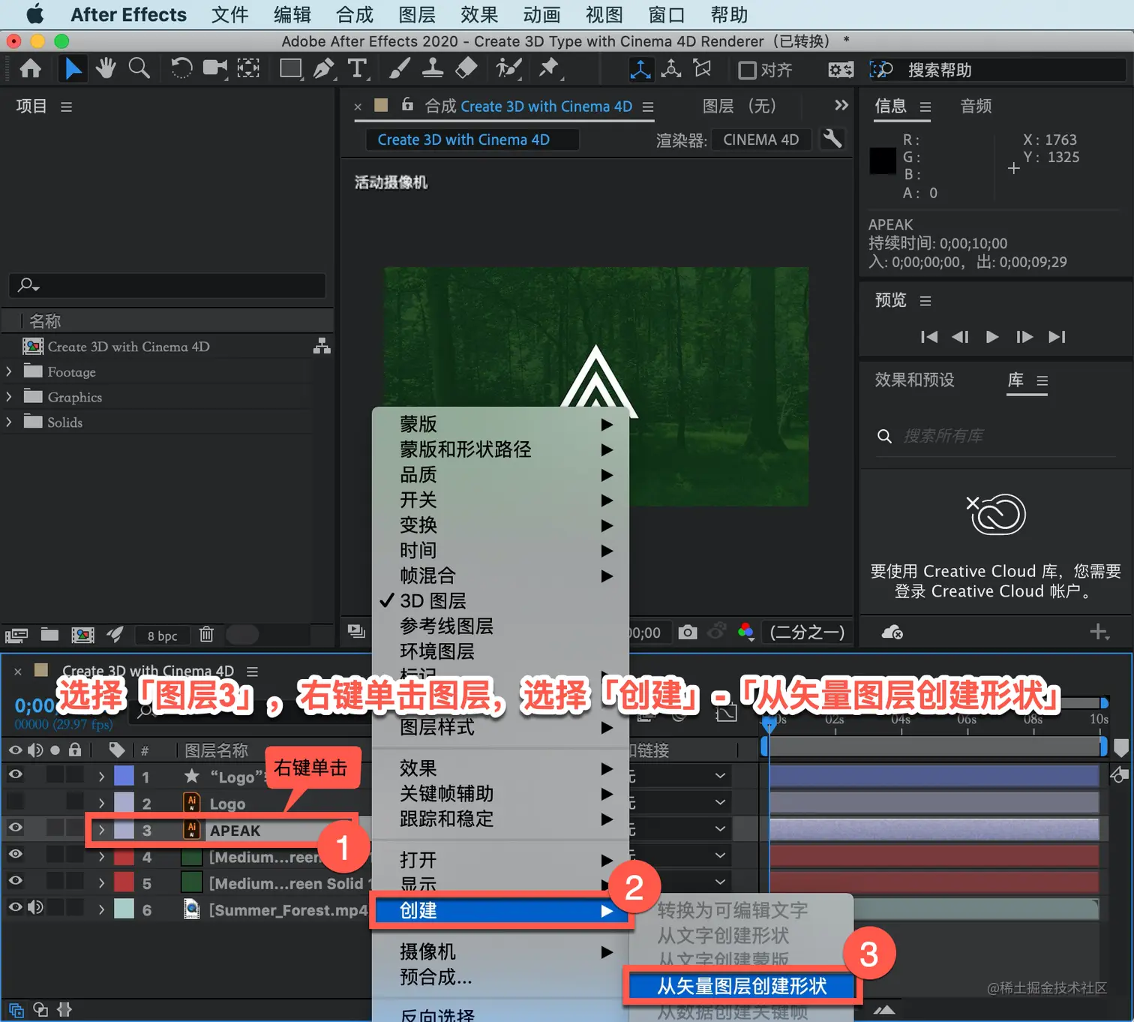Expand the Footage folder in Project panel
This screenshot has width=1134, height=1022.
[x=9, y=371]
